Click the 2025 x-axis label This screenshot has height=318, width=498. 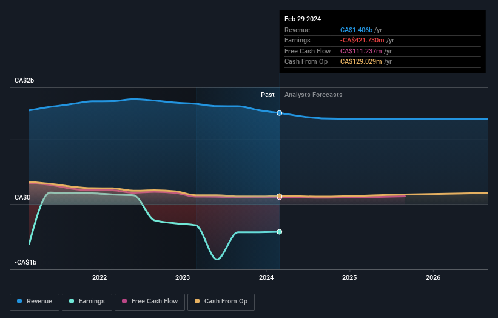tap(349, 278)
